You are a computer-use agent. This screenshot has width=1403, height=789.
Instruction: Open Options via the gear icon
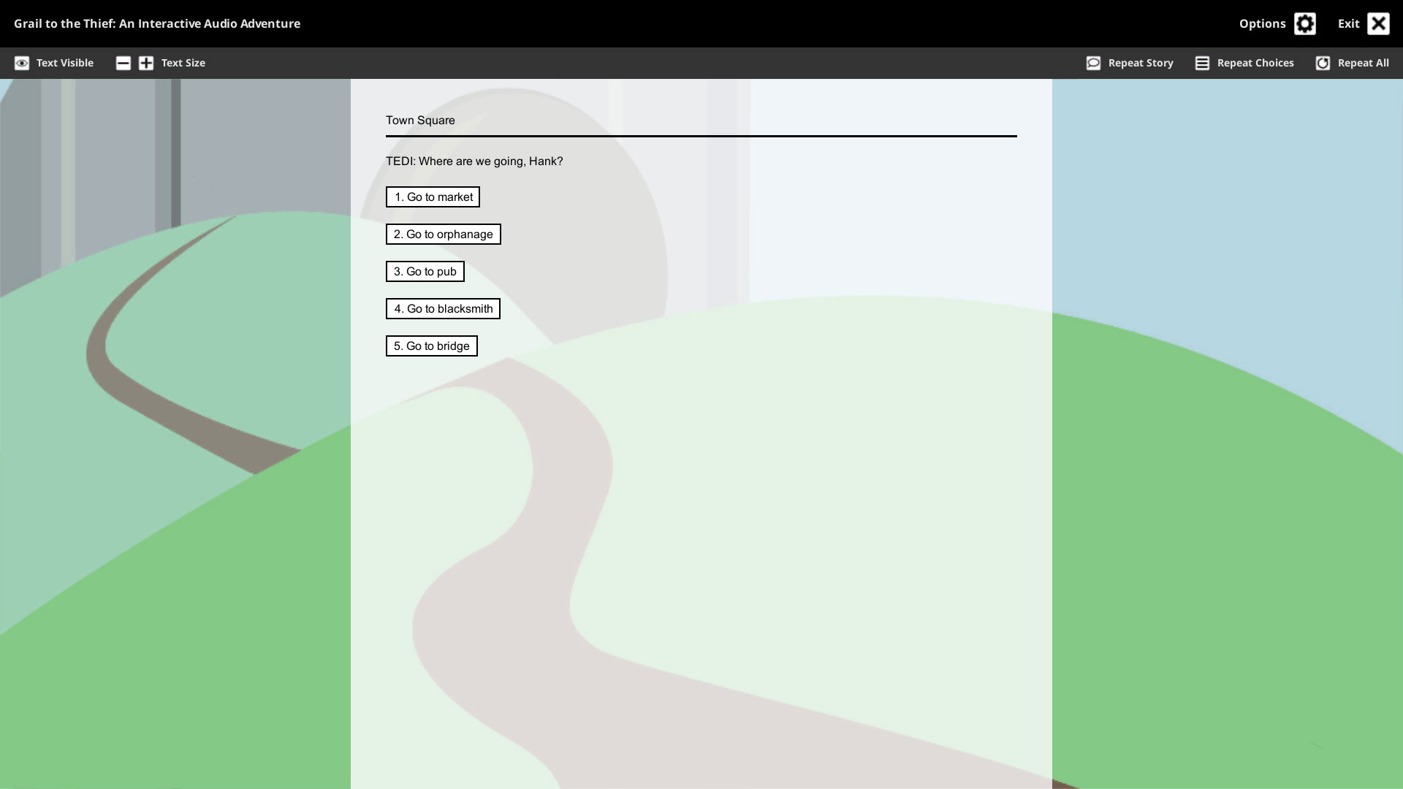pyautogui.click(x=1307, y=23)
